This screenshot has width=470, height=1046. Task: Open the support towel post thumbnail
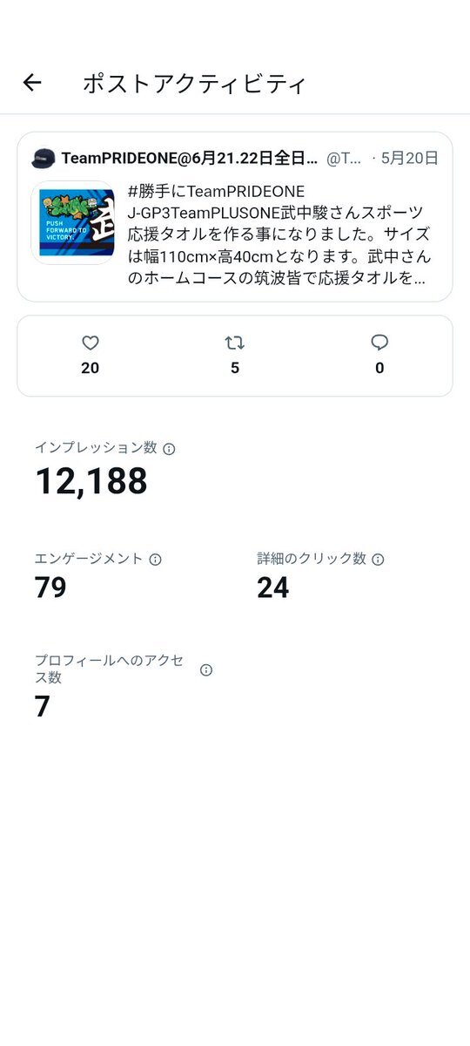(73, 222)
